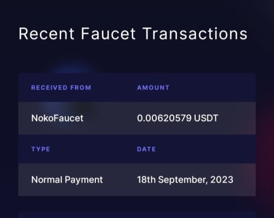Click the word Payment in type value

click(84, 180)
